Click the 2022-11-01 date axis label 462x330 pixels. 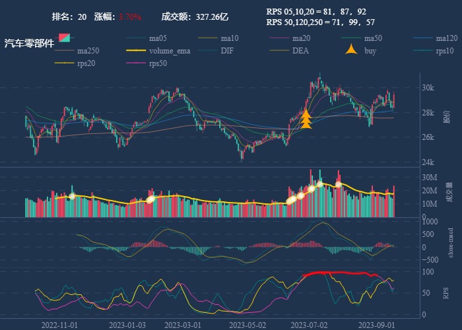click(x=59, y=325)
